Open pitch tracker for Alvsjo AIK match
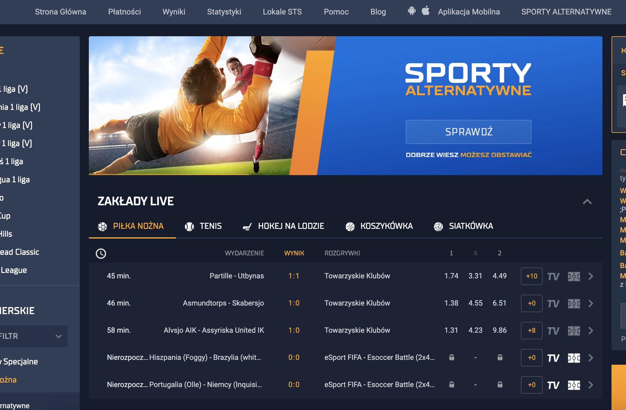 pyautogui.click(x=574, y=331)
